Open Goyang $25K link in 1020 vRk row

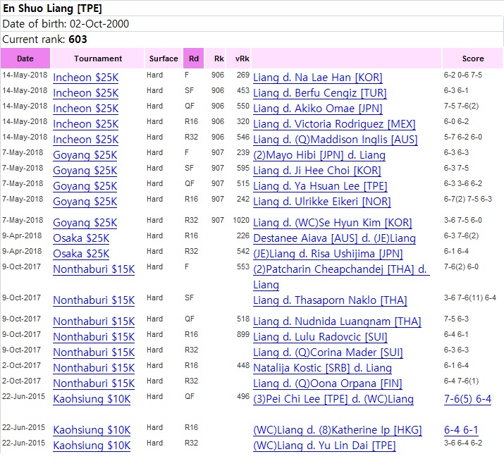tap(85, 222)
